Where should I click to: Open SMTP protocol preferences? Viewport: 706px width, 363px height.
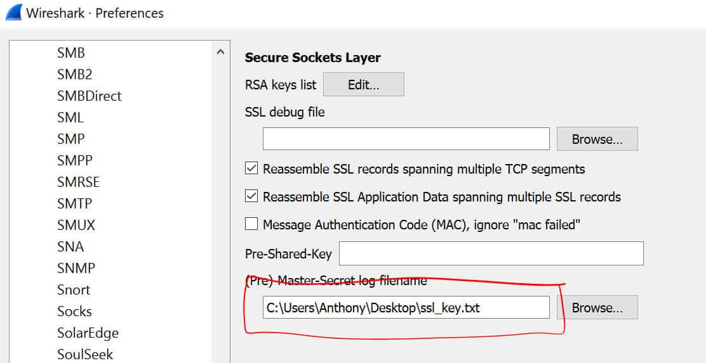click(x=74, y=203)
